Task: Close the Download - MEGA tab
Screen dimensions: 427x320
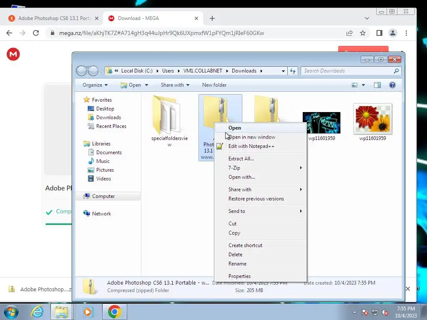Action: click(x=196, y=18)
